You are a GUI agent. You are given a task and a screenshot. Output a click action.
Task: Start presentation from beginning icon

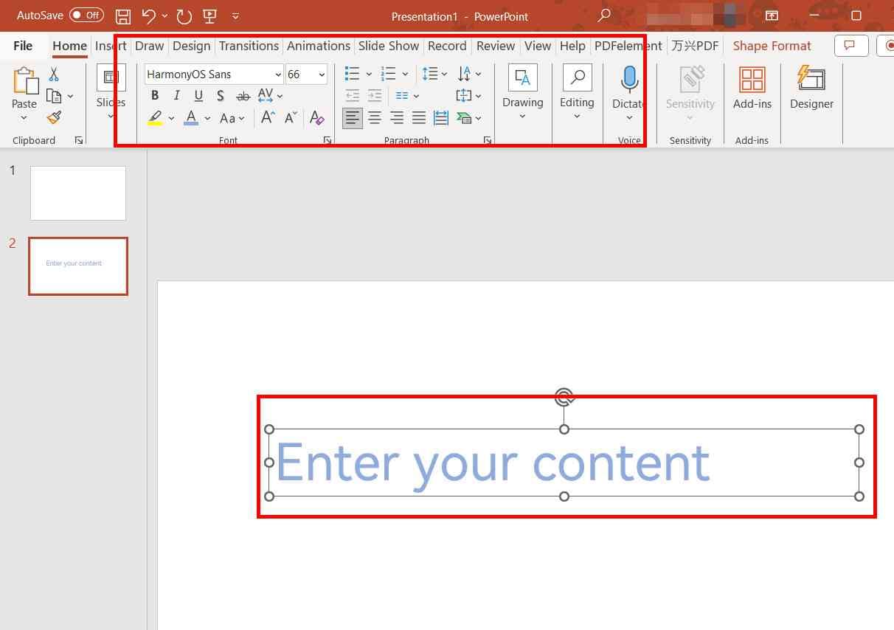[x=210, y=15]
